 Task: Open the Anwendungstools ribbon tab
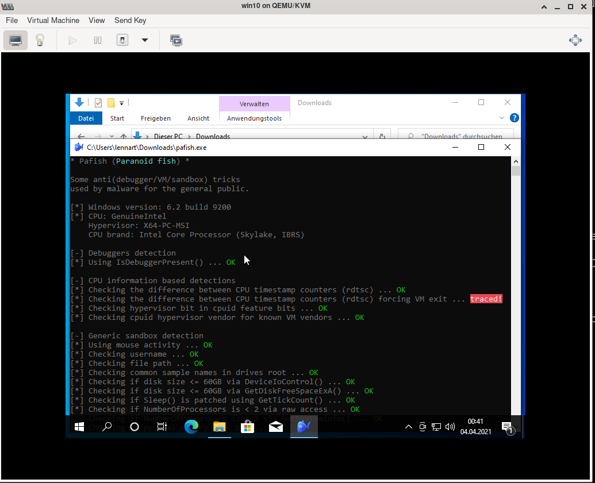(x=254, y=118)
